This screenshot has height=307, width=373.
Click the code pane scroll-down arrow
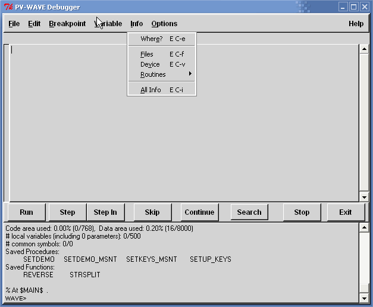(364, 197)
